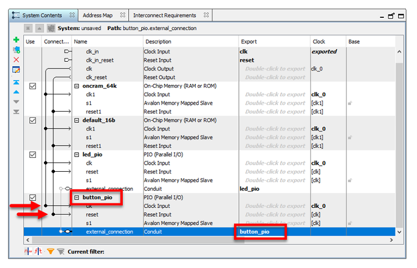Click the lock icon in led_pio s1 row
The image size is (417, 268).
(350, 180)
